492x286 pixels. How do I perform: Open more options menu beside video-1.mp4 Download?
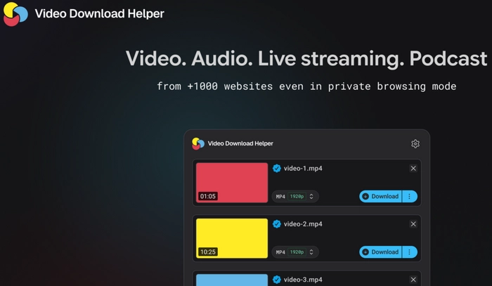click(410, 196)
